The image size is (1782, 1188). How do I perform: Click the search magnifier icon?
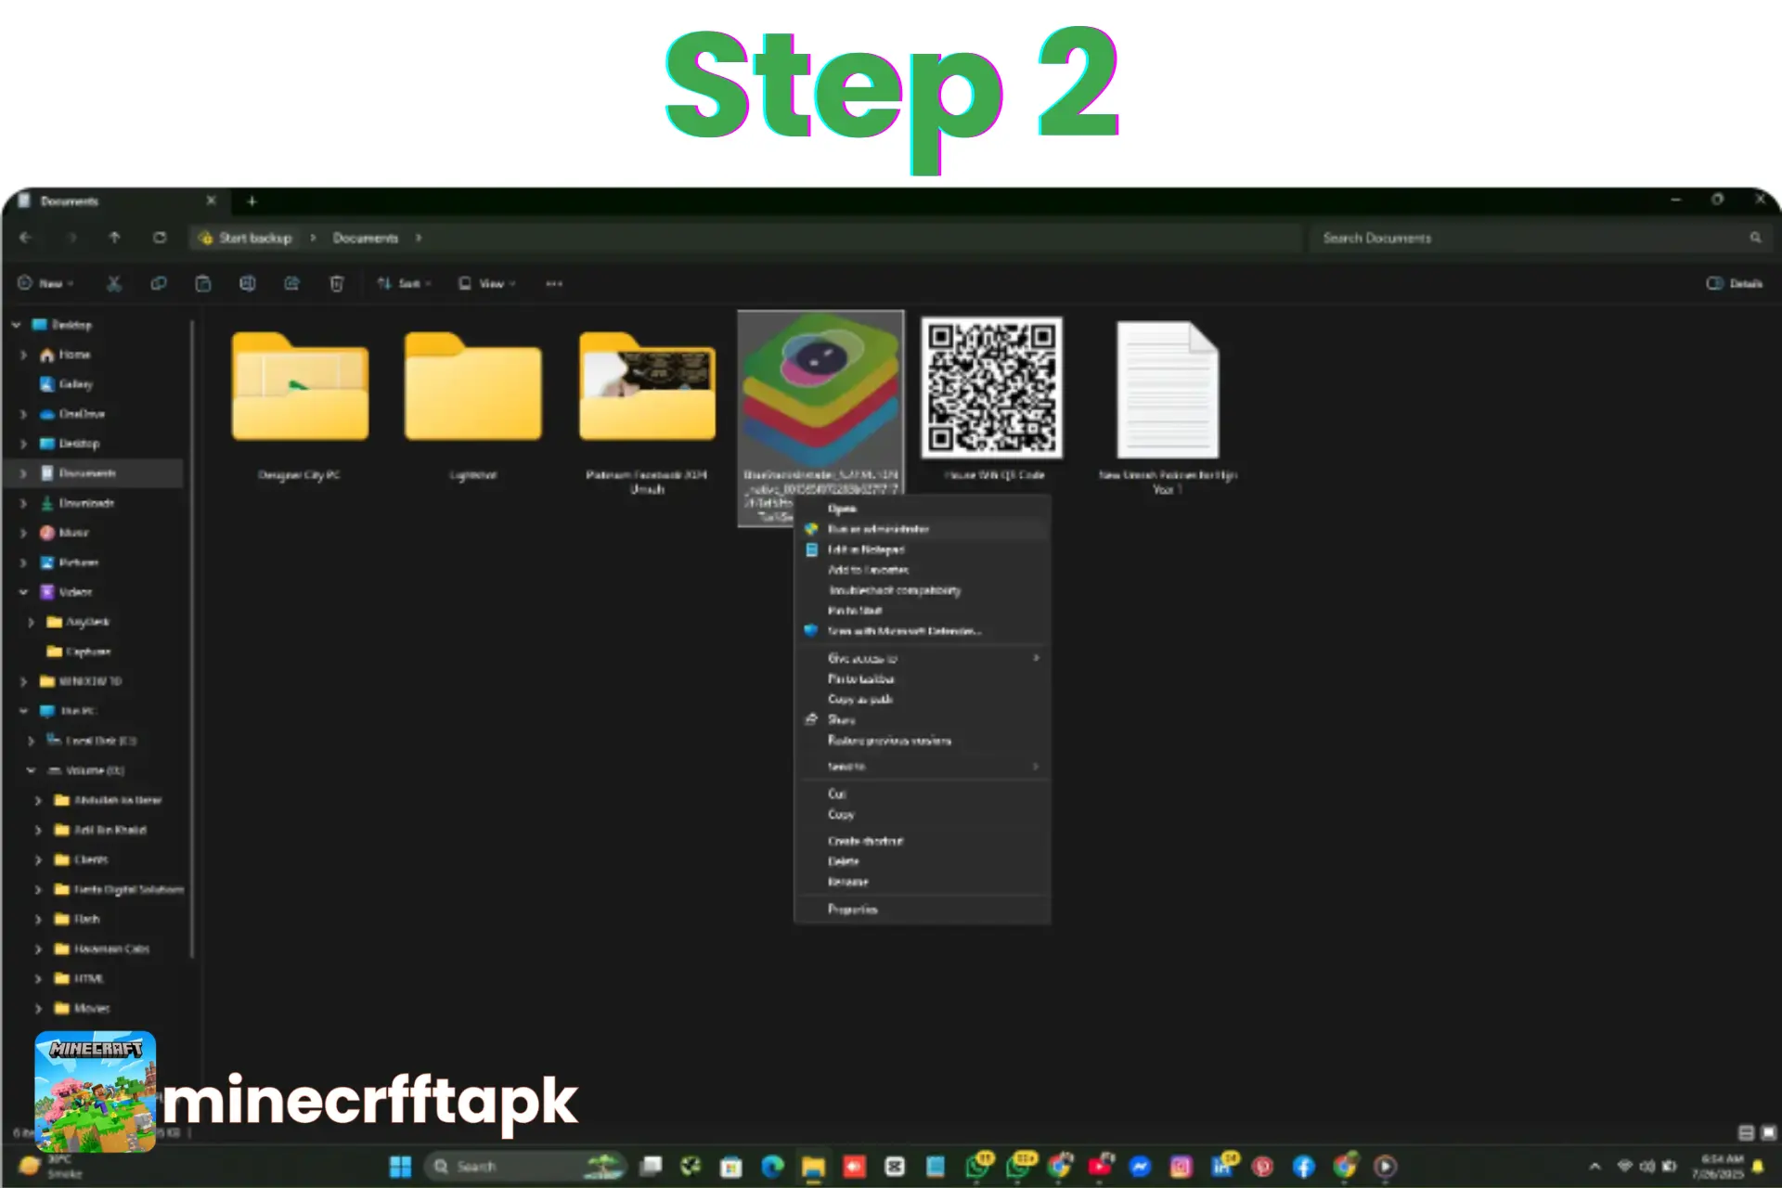click(1755, 238)
